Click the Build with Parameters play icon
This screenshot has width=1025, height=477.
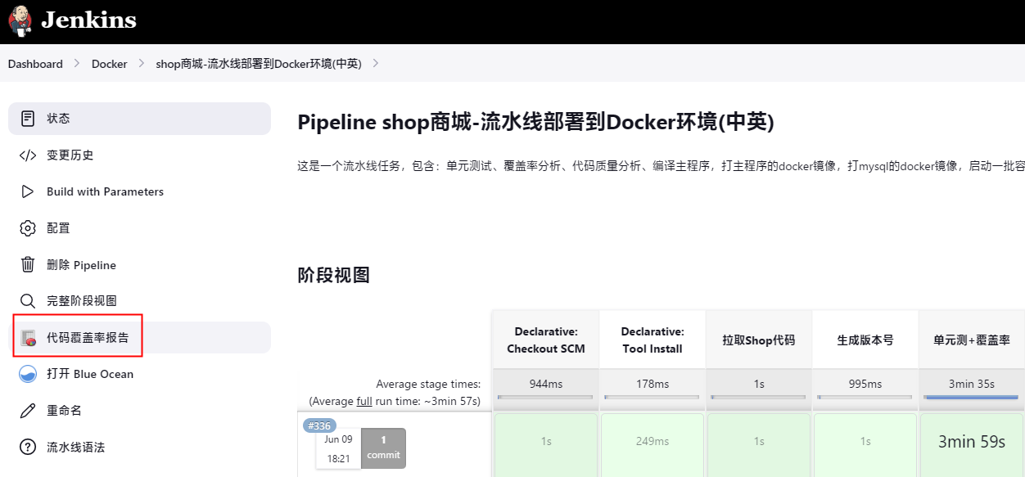tap(28, 191)
